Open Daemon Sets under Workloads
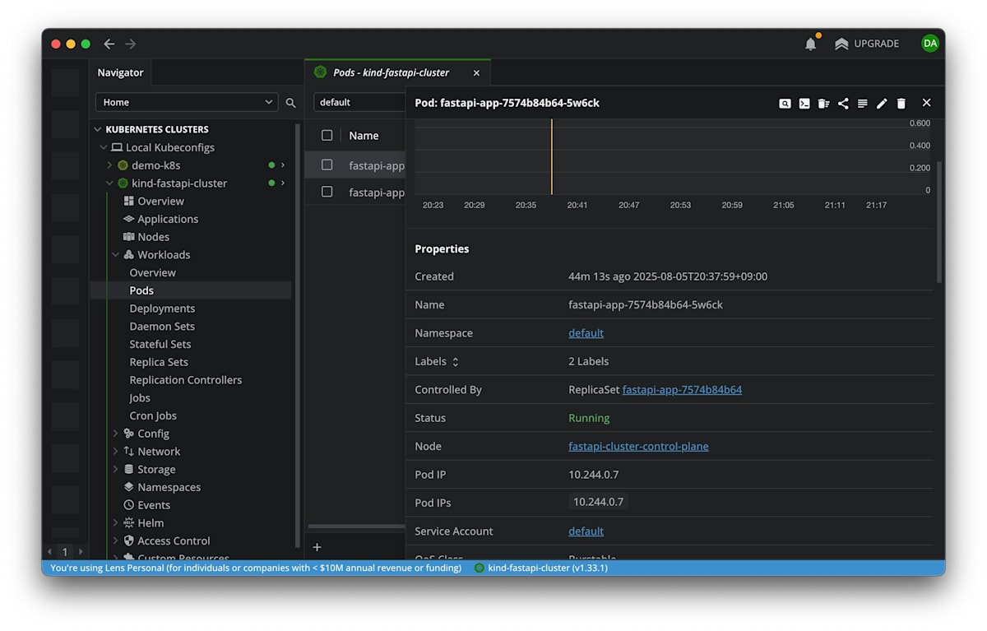Image resolution: width=987 pixels, height=631 pixels. (x=162, y=327)
